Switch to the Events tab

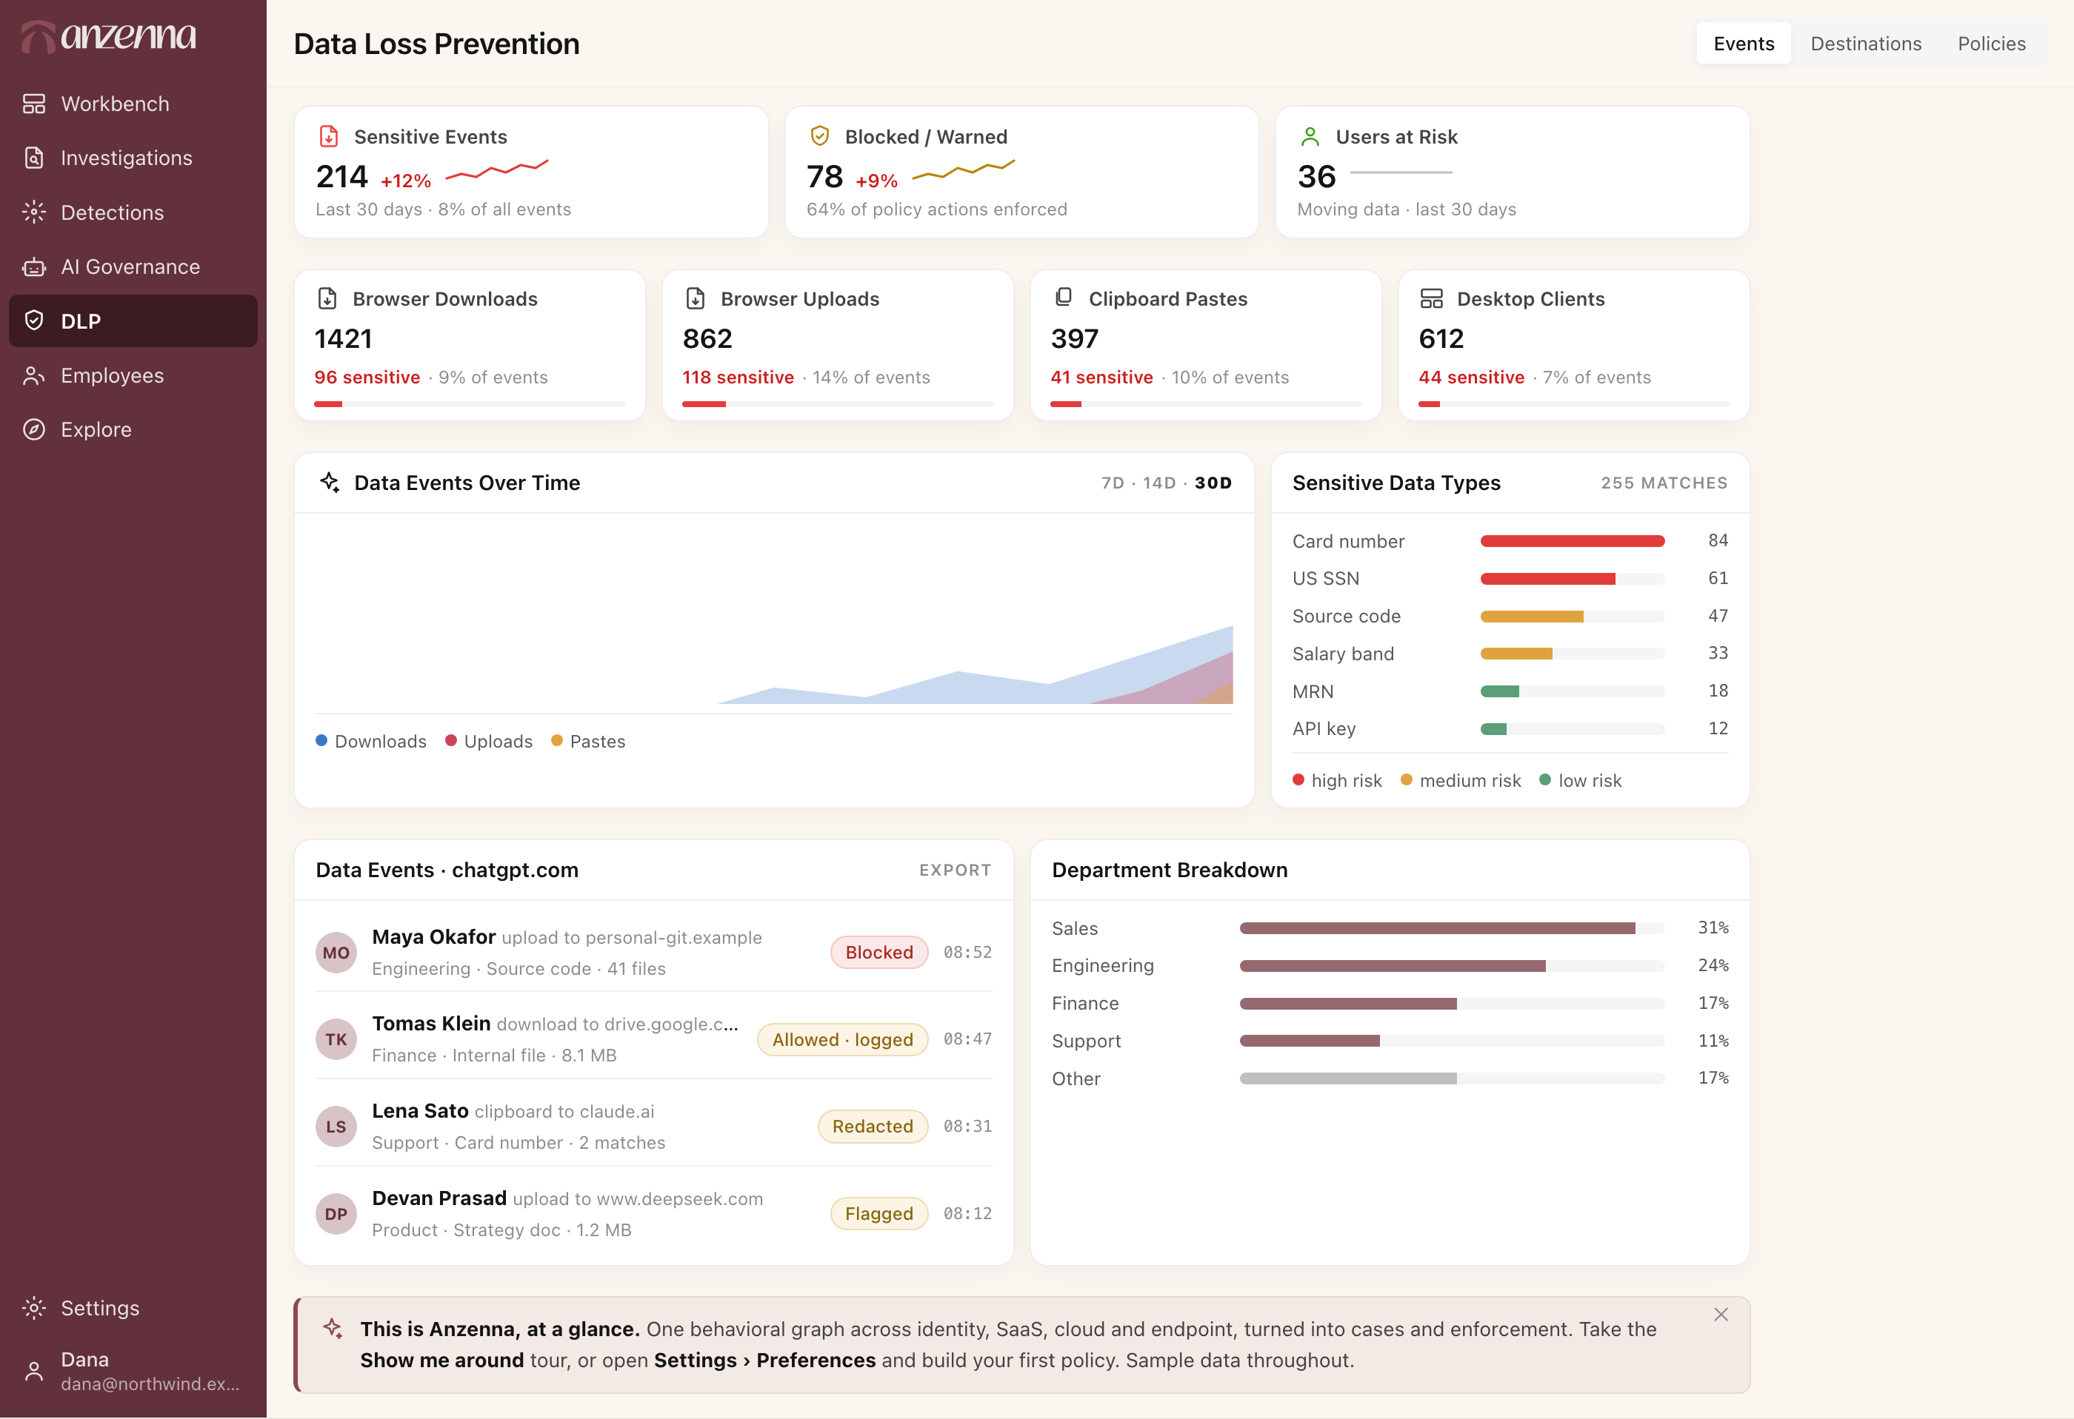[1743, 44]
